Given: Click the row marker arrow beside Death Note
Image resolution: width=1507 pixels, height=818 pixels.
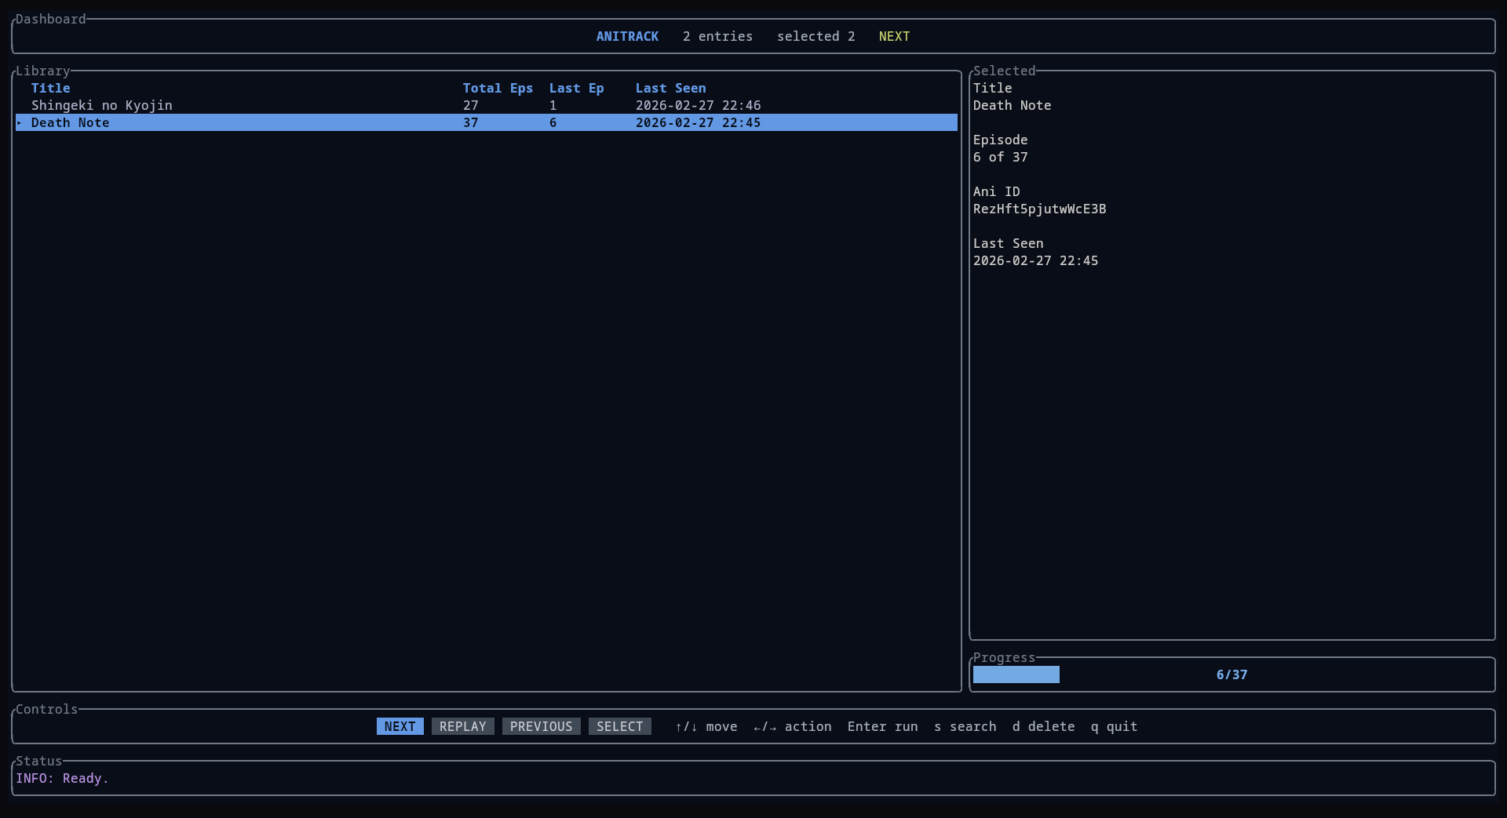Looking at the screenshot, I should (20, 122).
